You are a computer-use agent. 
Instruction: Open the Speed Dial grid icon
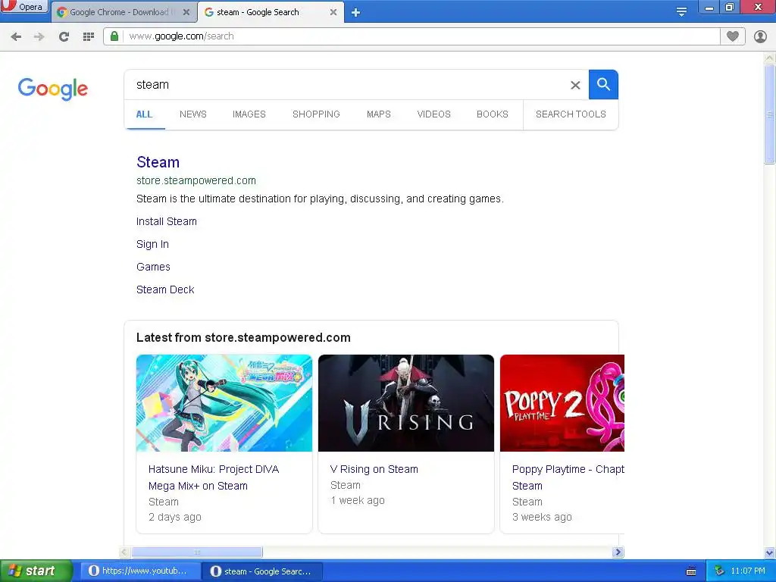(89, 36)
